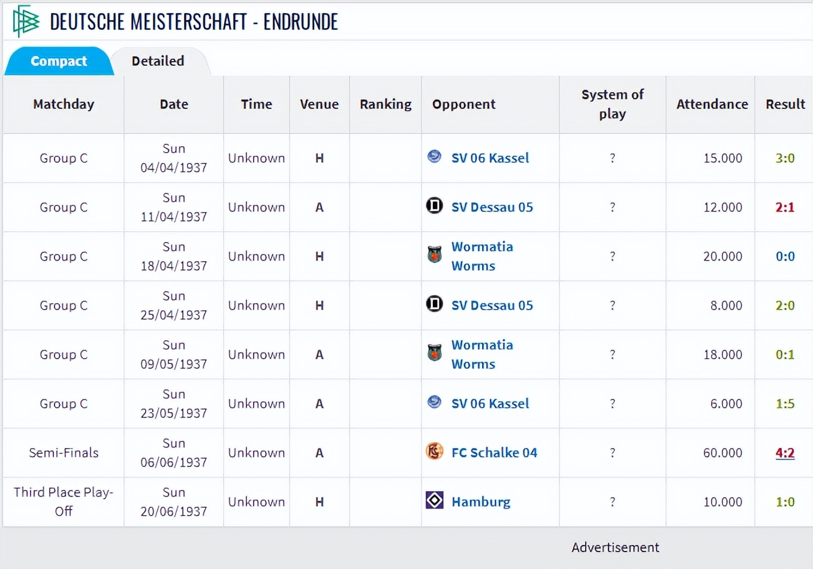813x569 pixels.
Task: Click the DFB logo beside the competition title
Action: (x=26, y=21)
